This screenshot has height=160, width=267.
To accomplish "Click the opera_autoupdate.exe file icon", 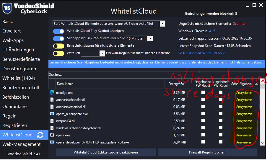I will click(52, 114).
